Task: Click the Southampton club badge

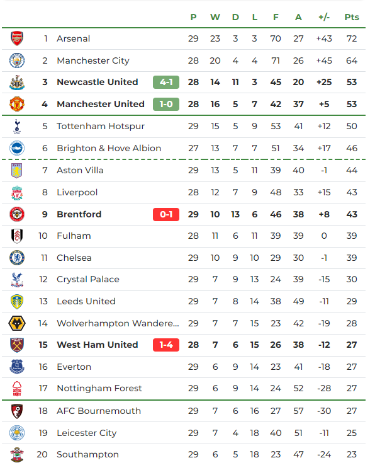Action: click(17, 454)
